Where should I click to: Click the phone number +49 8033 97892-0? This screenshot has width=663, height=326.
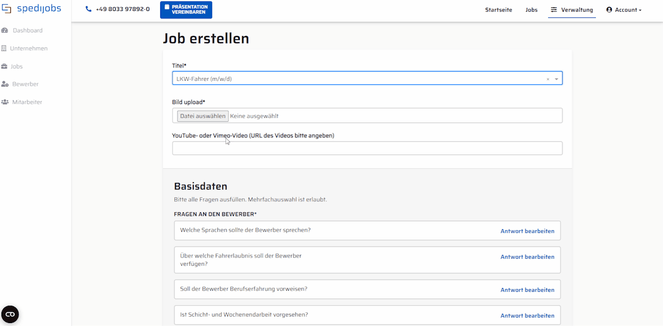click(122, 9)
